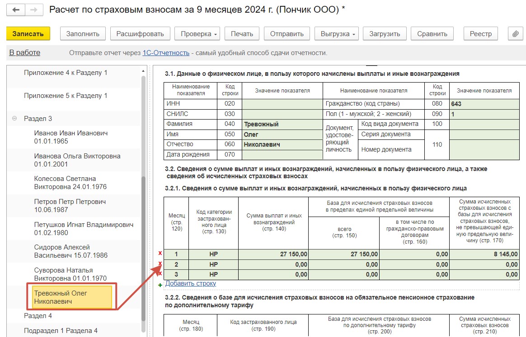This screenshot has height=337, width=526.
Task: Click month 1 category code НР cell
Action: (214, 254)
